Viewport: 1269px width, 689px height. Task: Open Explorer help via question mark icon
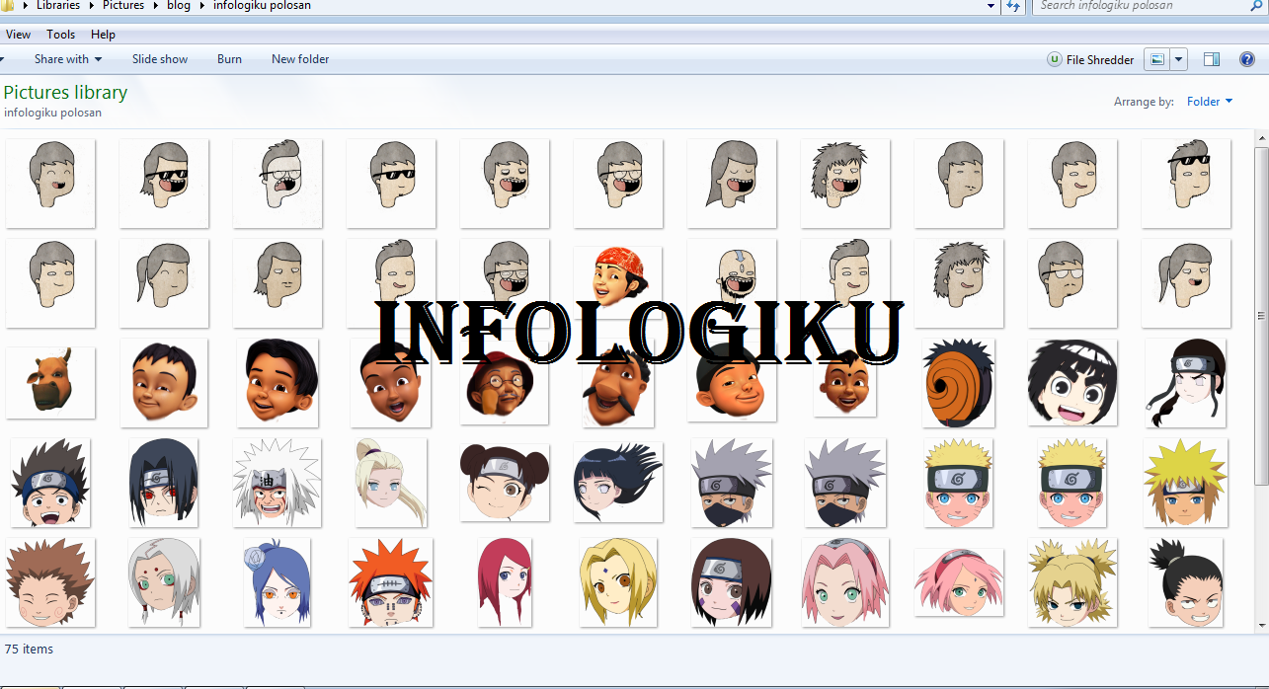coord(1246,59)
